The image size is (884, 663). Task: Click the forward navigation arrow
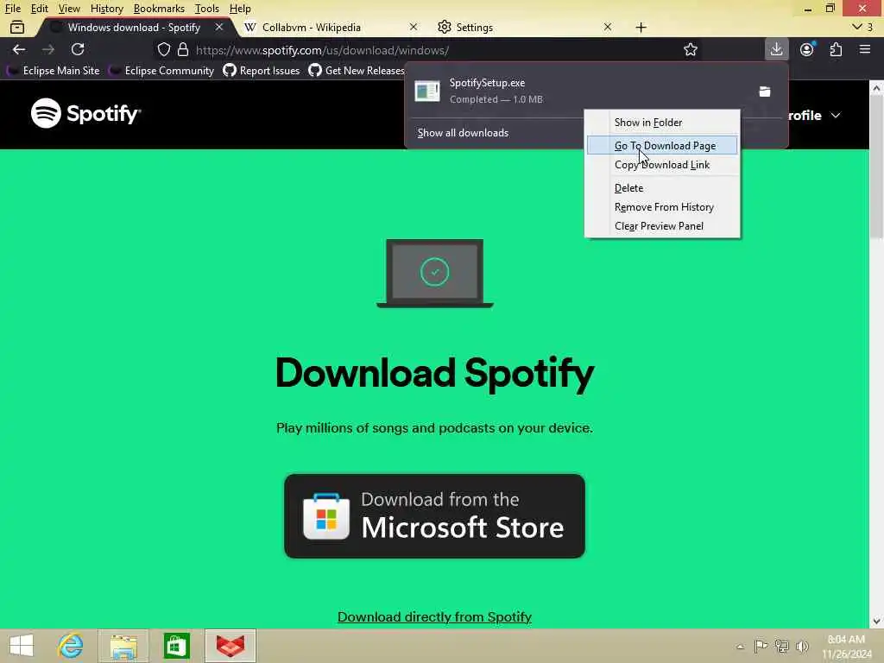pos(48,49)
